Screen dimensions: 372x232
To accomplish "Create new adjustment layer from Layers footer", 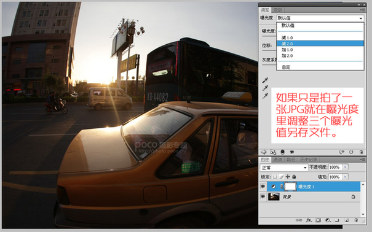I will pyautogui.click(x=328, y=220).
